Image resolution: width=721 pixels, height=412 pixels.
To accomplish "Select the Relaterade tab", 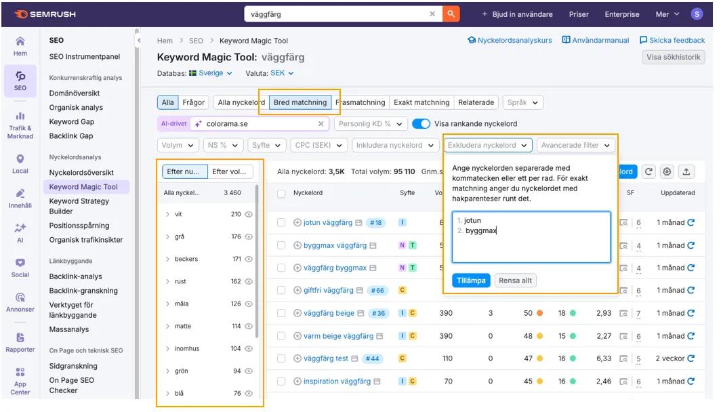I will [476, 102].
